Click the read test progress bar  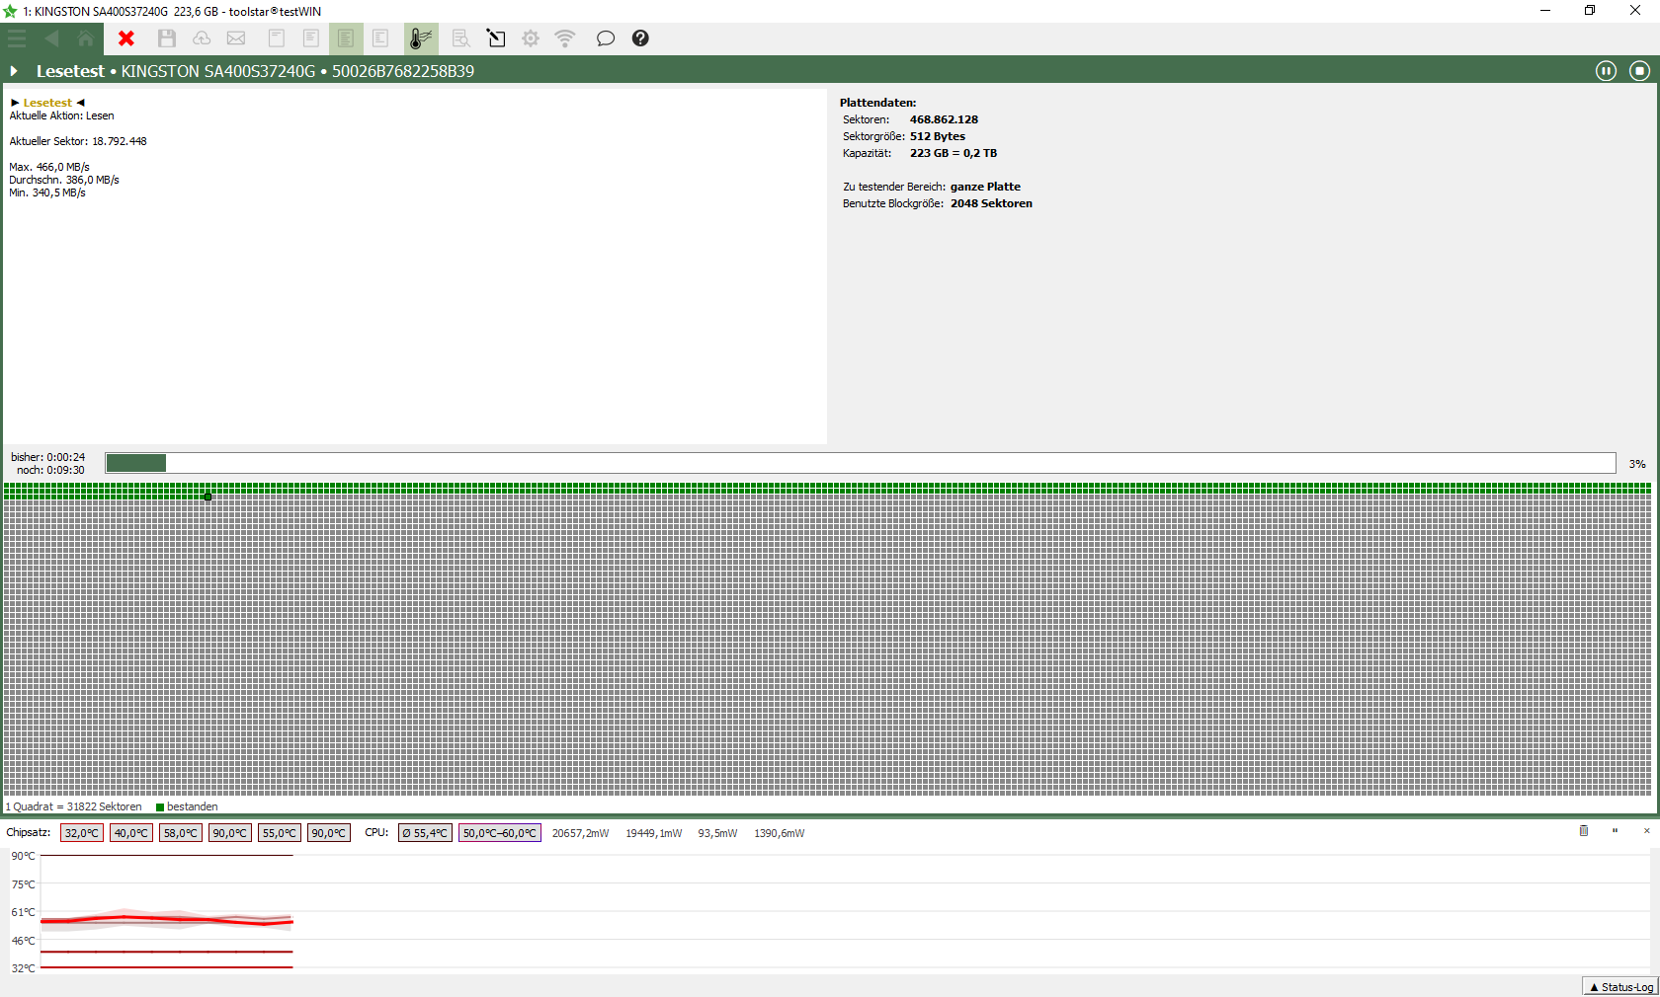coord(860,463)
